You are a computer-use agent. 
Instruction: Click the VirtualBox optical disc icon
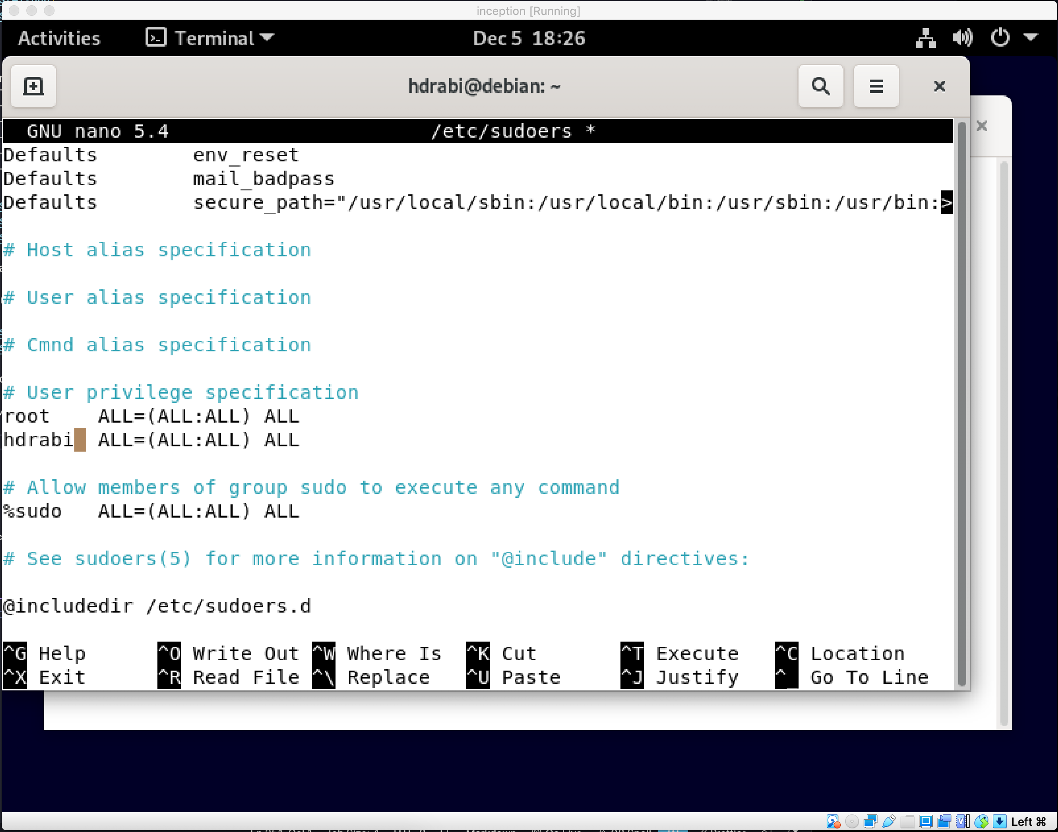click(852, 822)
